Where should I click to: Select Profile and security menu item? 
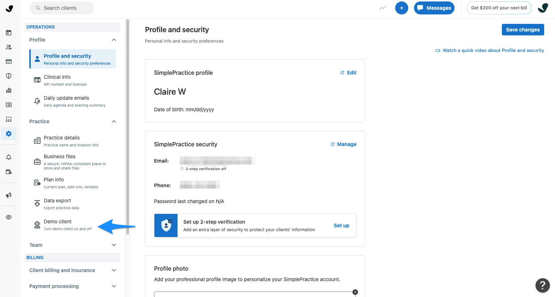pyautogui.click(x=73, y=59)
